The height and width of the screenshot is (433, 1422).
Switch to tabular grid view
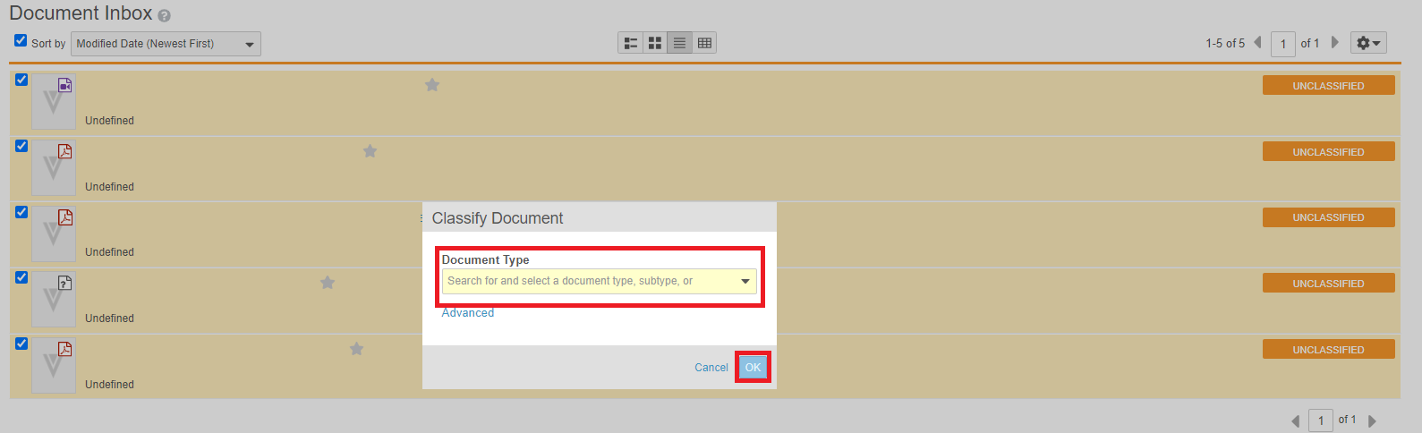tap(704, 43)
